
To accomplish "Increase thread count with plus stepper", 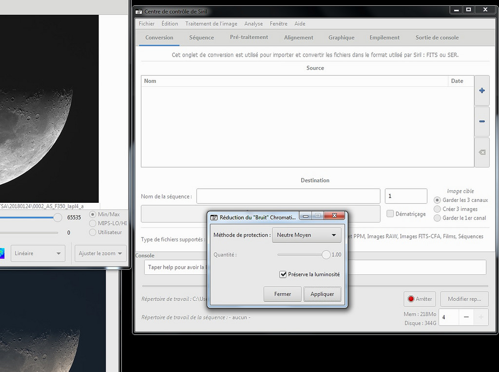I will (x=481, y=317).
